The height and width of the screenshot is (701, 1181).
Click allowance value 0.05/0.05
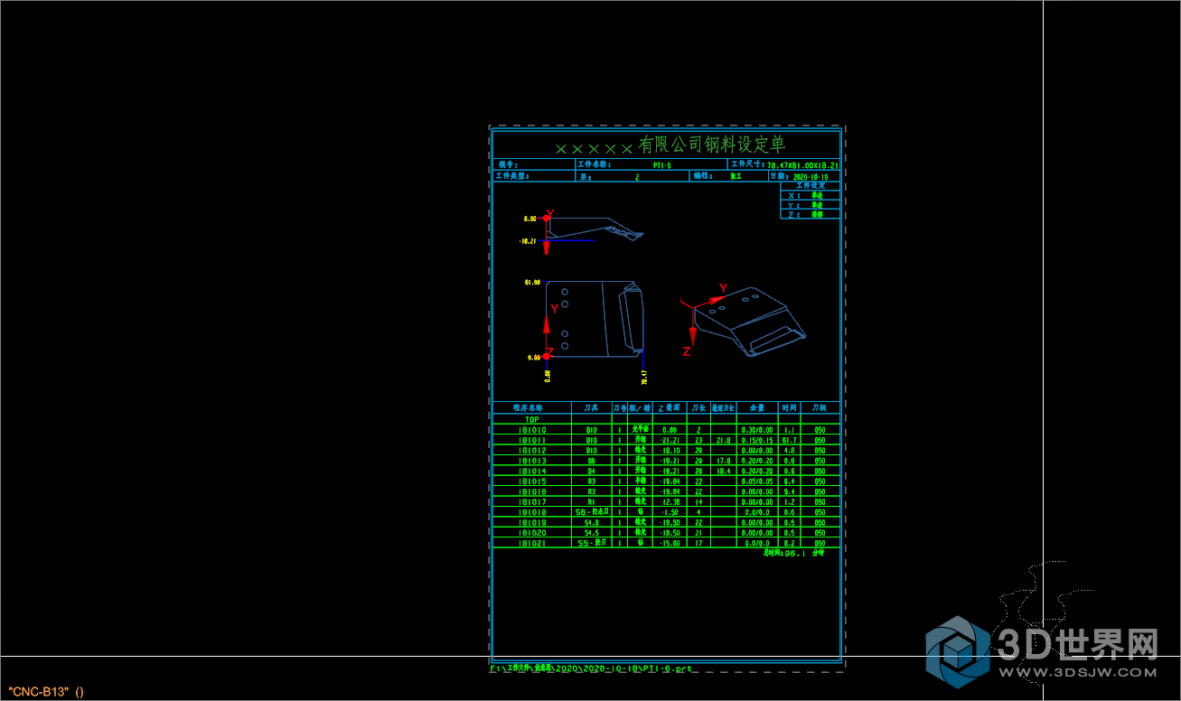coord(756,481)
